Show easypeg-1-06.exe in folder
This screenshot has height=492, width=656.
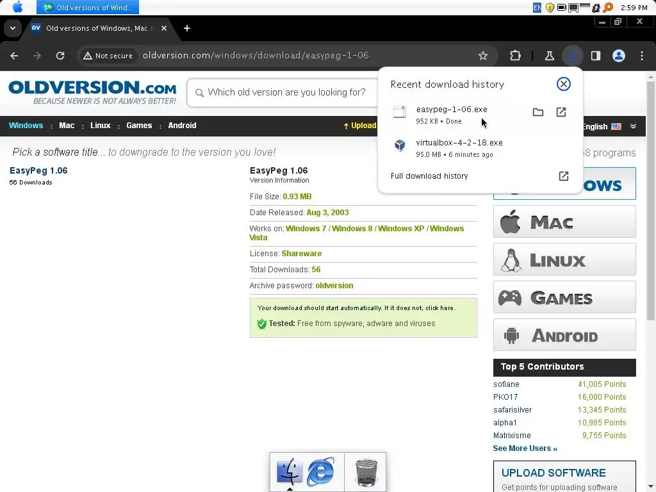538,112
